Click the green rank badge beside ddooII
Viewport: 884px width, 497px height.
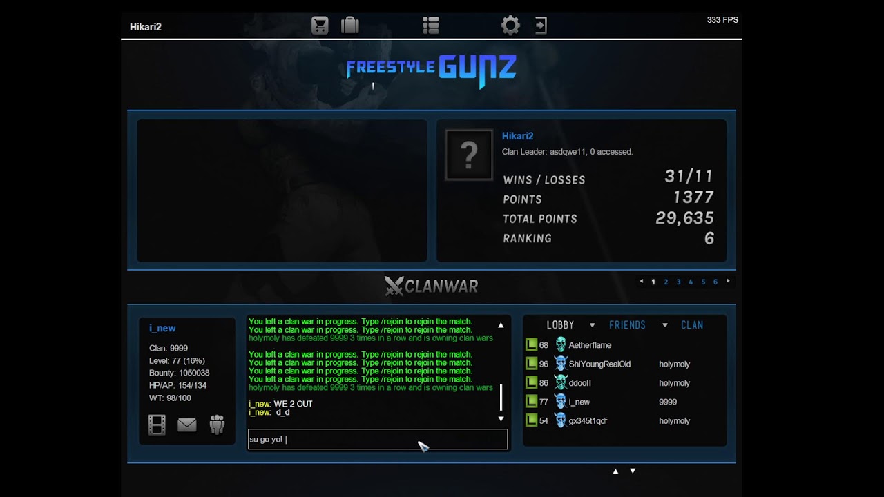click(x=531, y=382)
